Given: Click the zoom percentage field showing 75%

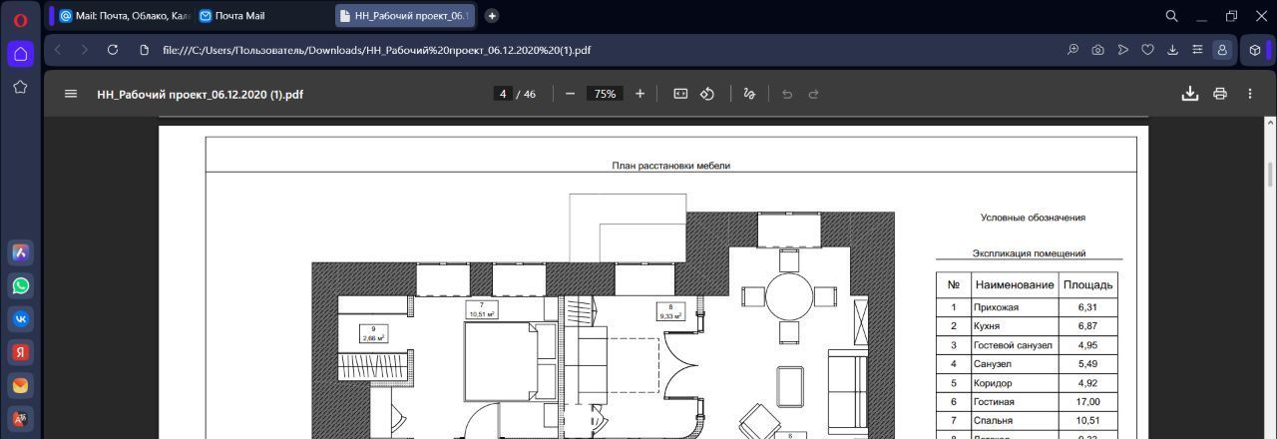Looking at the screenshot, I should pyautogui.click(x=605, y=94).
